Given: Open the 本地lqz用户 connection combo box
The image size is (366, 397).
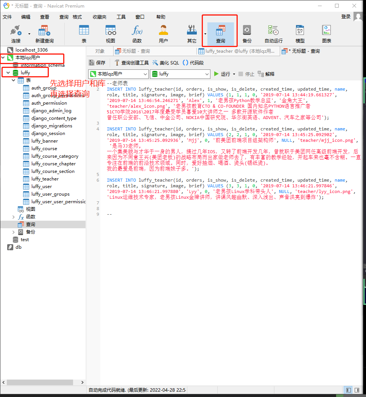Looking at the screenshot, I should 118,74.
